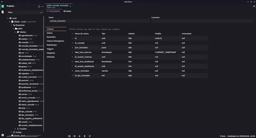Collapse the Esquemas node
This screenshot has height=138, width=256.
pos(12,25)
